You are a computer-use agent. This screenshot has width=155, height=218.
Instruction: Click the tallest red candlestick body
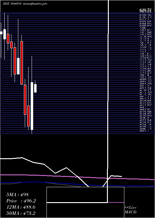(22, 63)
